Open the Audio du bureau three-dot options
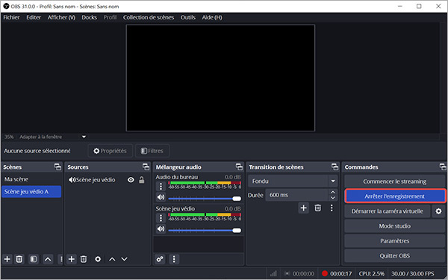 (161, 187)
